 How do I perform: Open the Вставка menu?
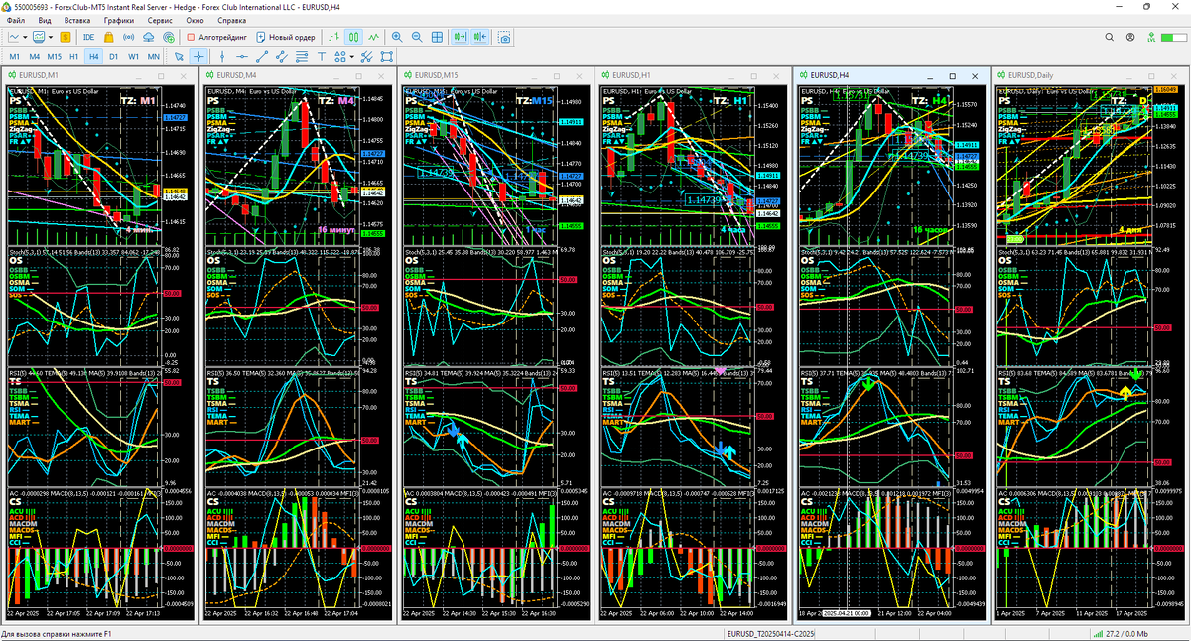pyautogui.click(x=77, y=20)
